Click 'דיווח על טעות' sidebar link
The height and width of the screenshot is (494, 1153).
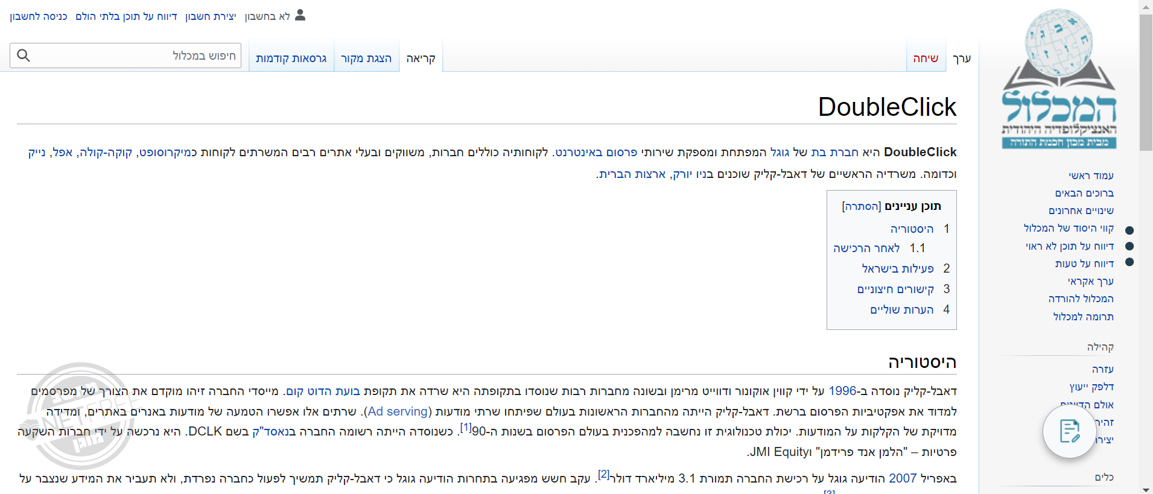click(1084, 264)
